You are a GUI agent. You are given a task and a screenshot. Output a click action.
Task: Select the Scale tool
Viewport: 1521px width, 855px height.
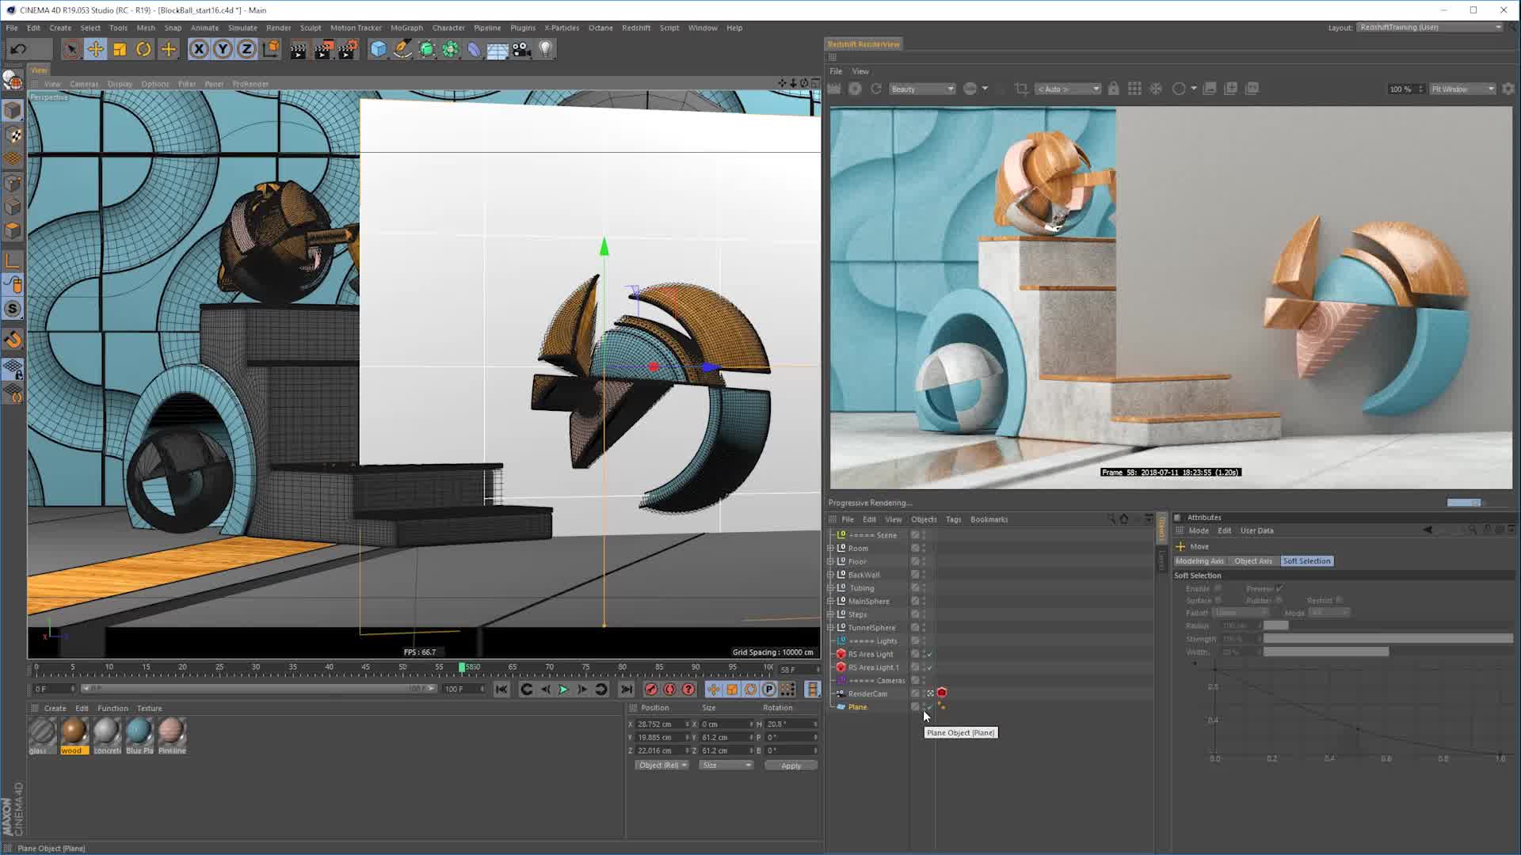(120, 48)
